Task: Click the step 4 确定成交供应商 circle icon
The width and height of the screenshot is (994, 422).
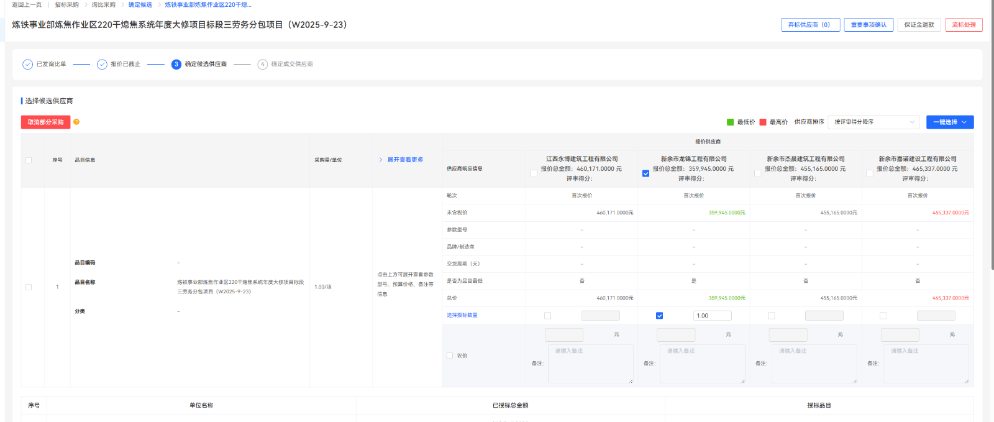Action: [263, 64]
